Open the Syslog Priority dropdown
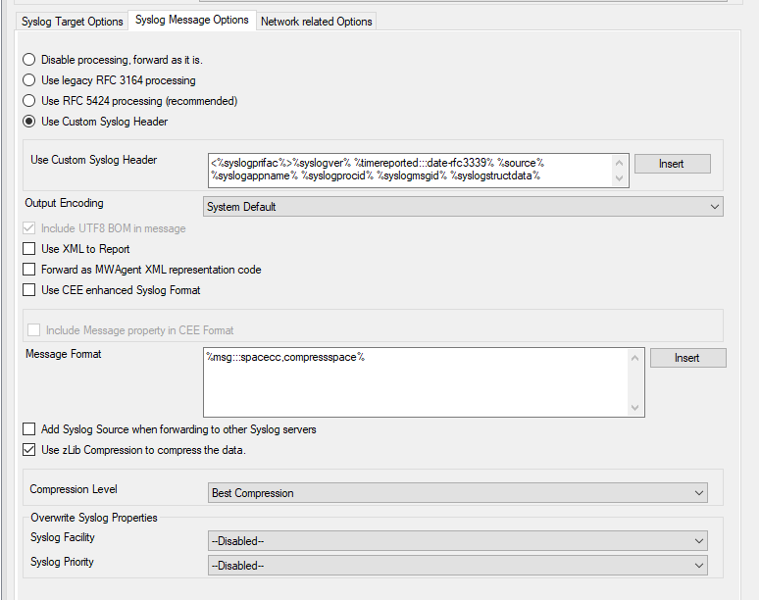The height and width of the screenshot is (600, 760). [x=458, y=565]
